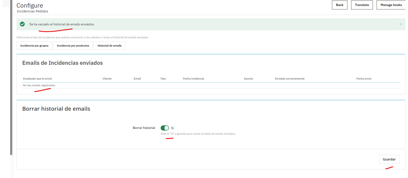Click the Fecha envío column header
Viewport: 408px width, 178px height.
[364, 79]
